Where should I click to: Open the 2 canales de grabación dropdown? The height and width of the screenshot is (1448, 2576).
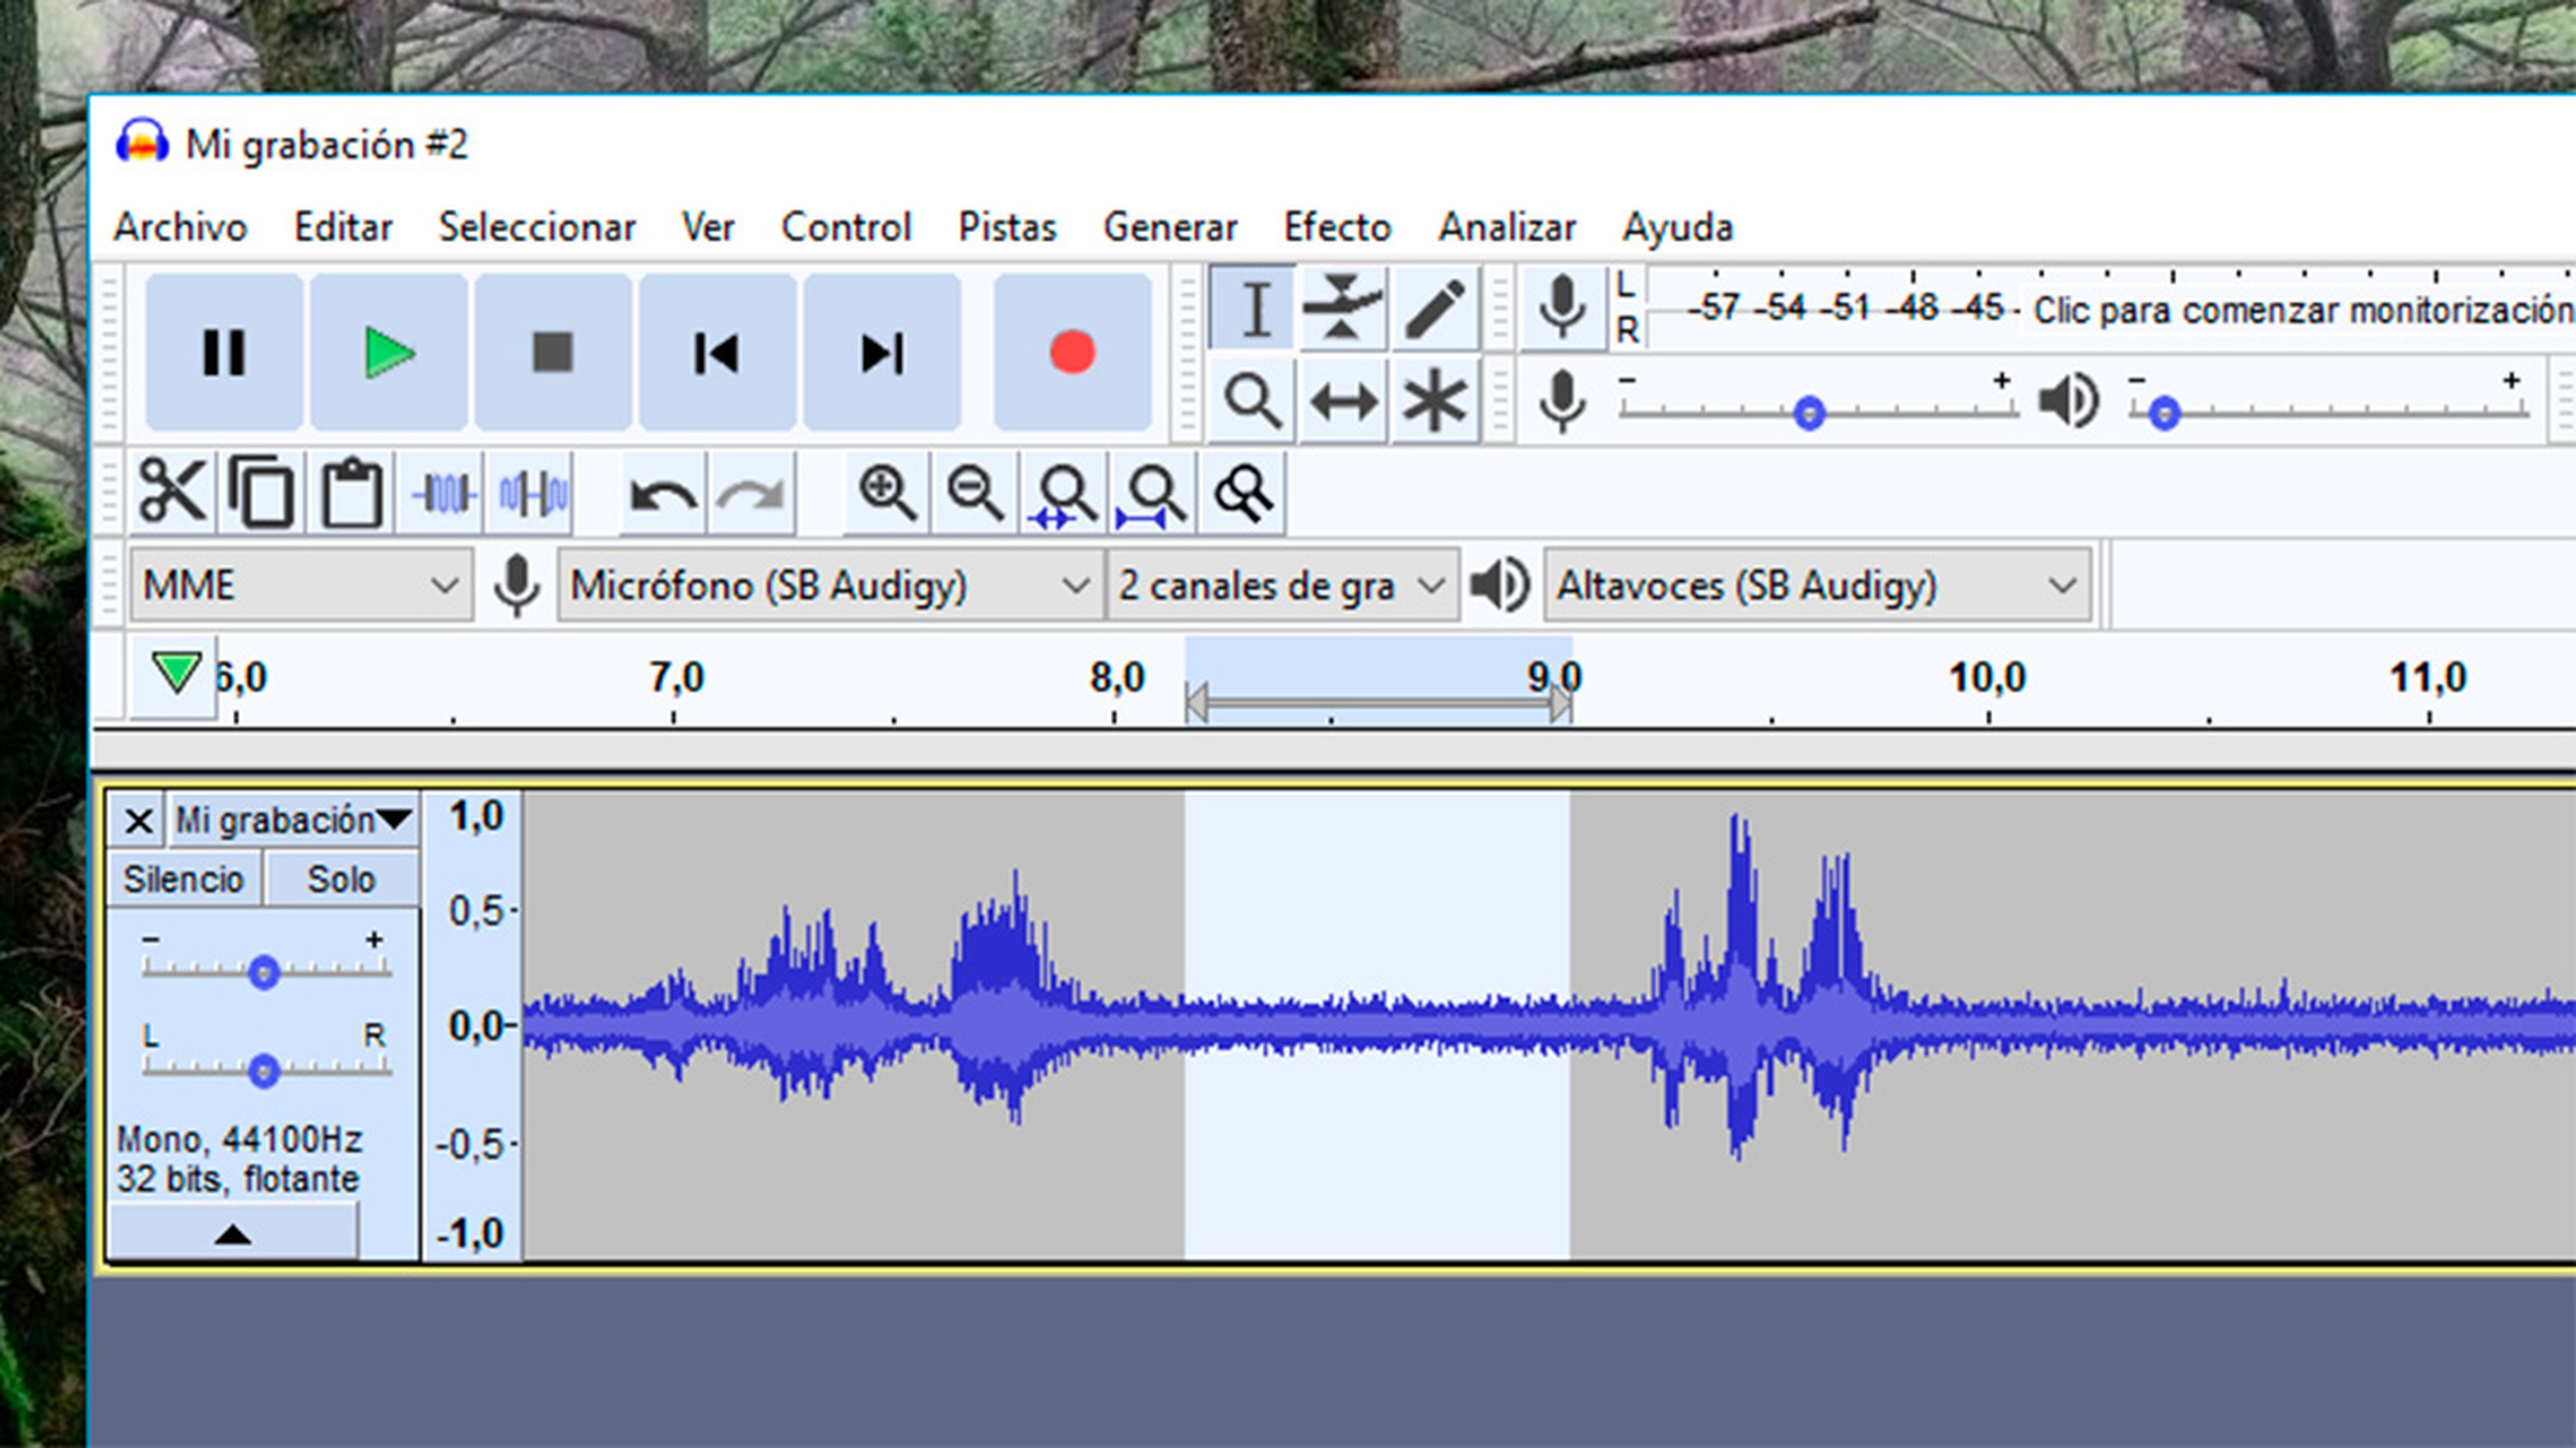1282,585
